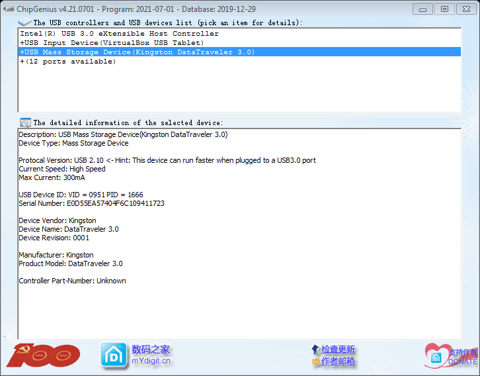480x376 pixels.
Task: Click the Device Revision: 0001 line
Action: [54, 238]
